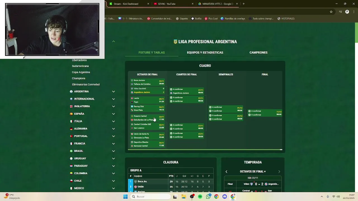The width and height of the screenshot is (358, 201).
Task: Go to next round with right arrow
Action: click(x=279, y=172)
